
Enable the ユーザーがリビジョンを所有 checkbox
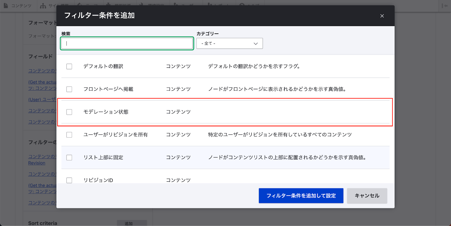coord(69,135)
